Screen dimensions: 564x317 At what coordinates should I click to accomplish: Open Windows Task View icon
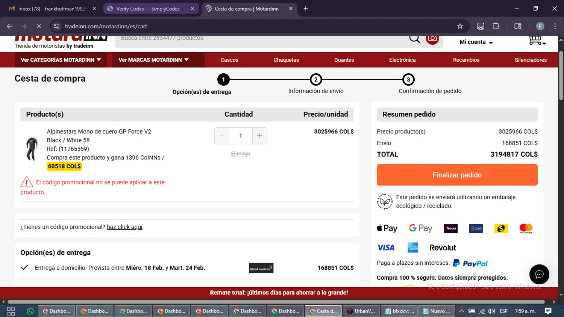coord(11,311)
